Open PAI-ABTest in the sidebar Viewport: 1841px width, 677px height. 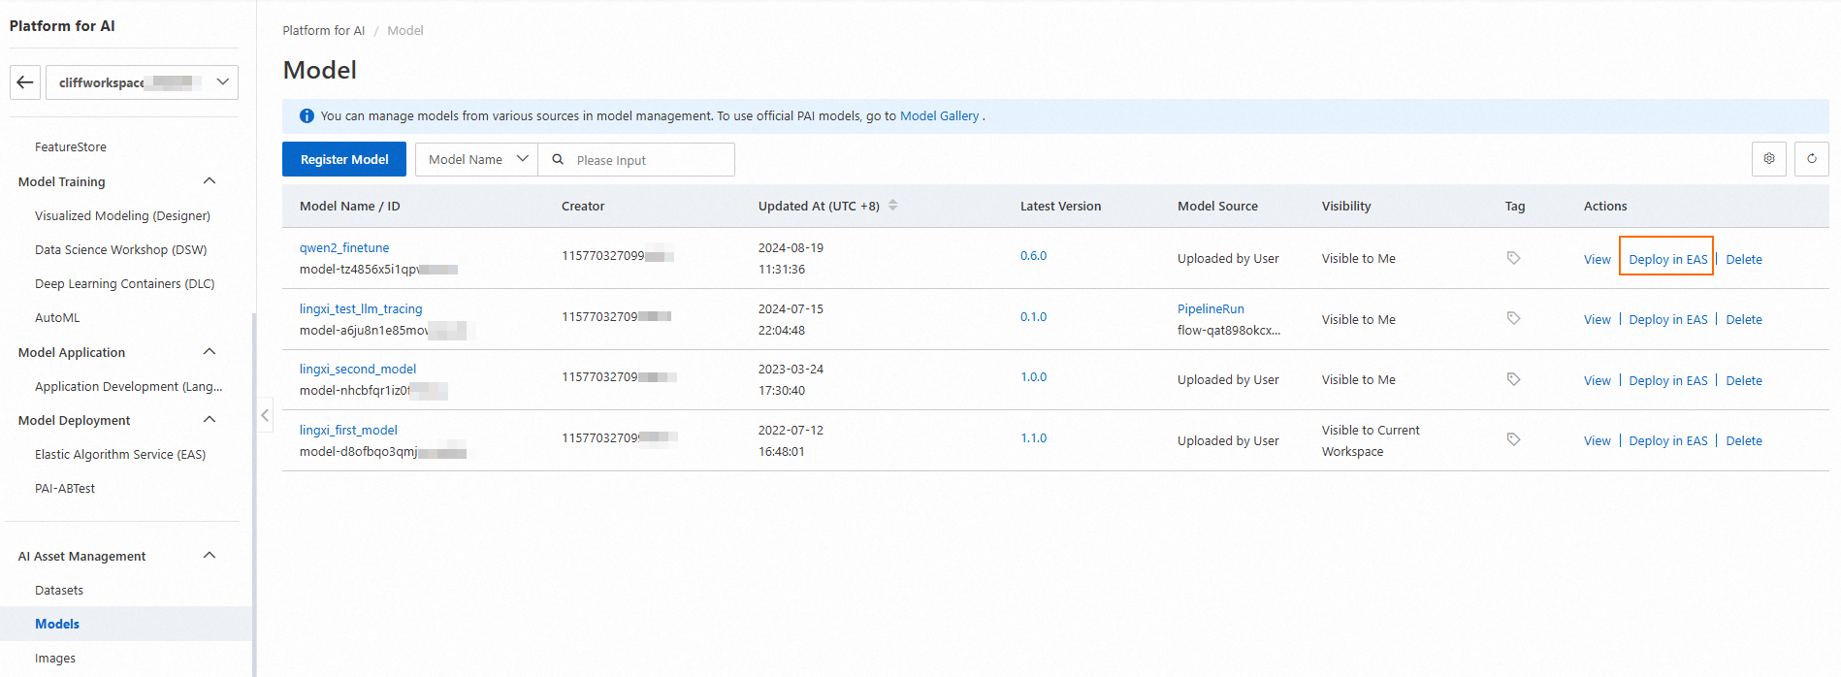[x=65, y=488]
